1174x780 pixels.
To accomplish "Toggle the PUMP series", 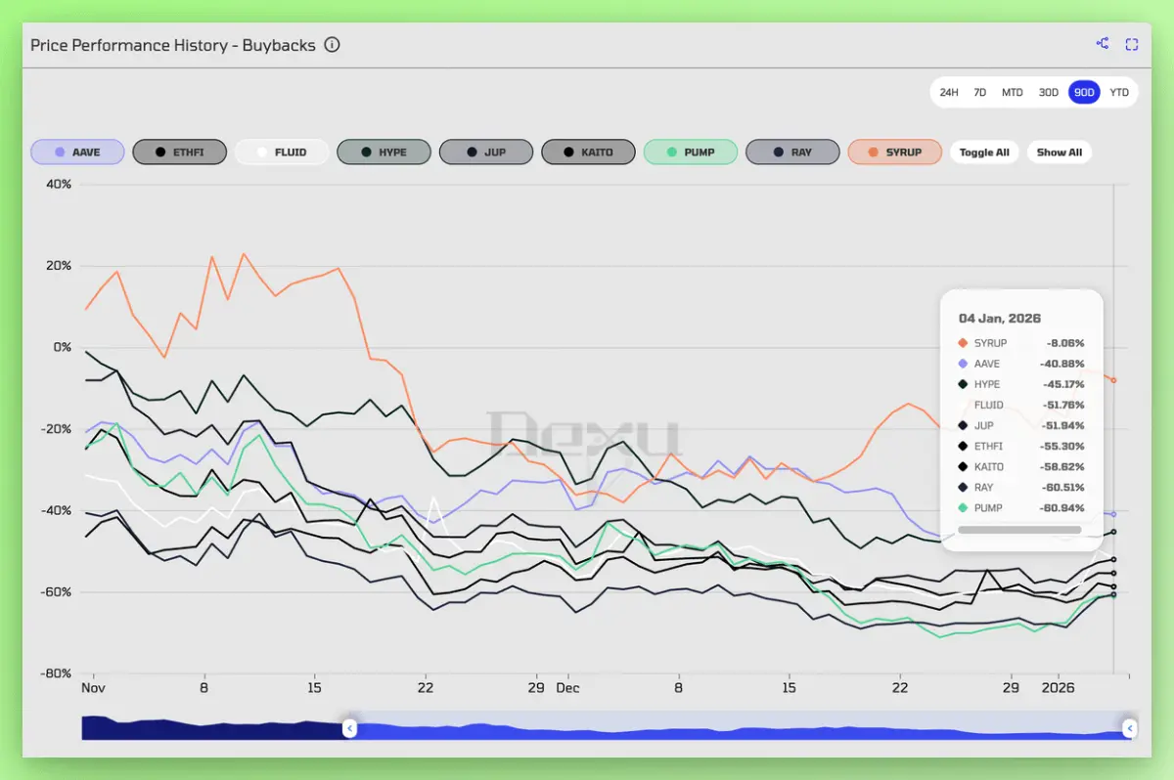I will [691, 152].
